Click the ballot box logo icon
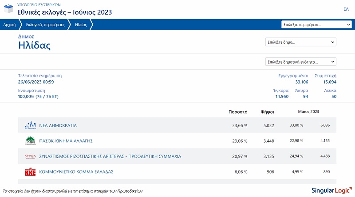This screenshot has width=355, height=197. (x=8, y=9)
